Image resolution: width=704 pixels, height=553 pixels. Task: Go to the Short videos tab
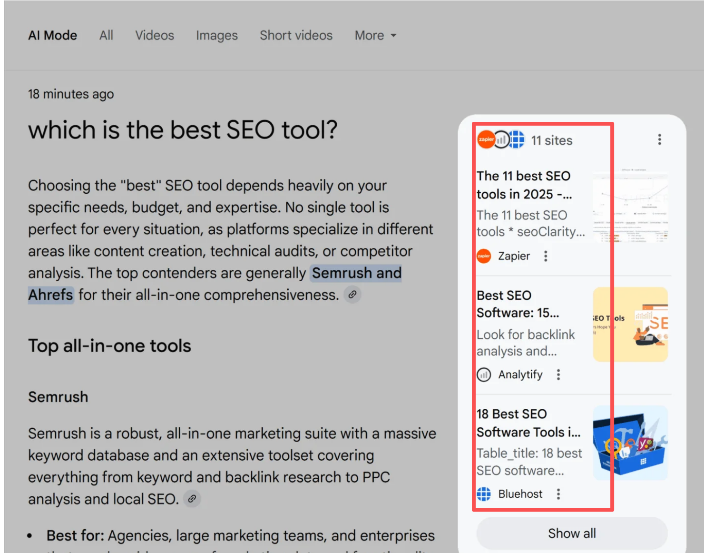coord(296,35)
